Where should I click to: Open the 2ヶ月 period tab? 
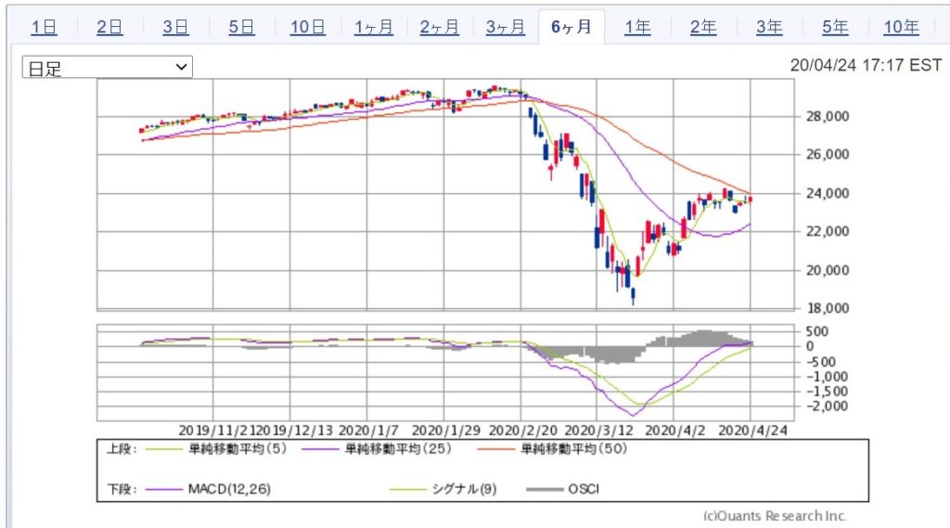(439, 27)
